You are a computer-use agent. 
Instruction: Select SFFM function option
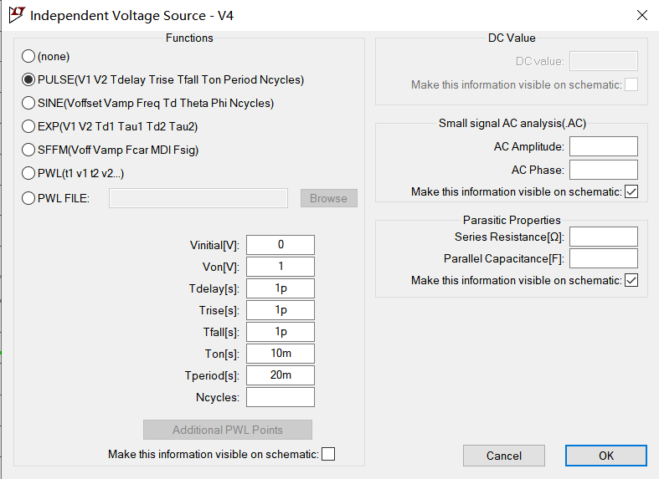pos(28,150)
